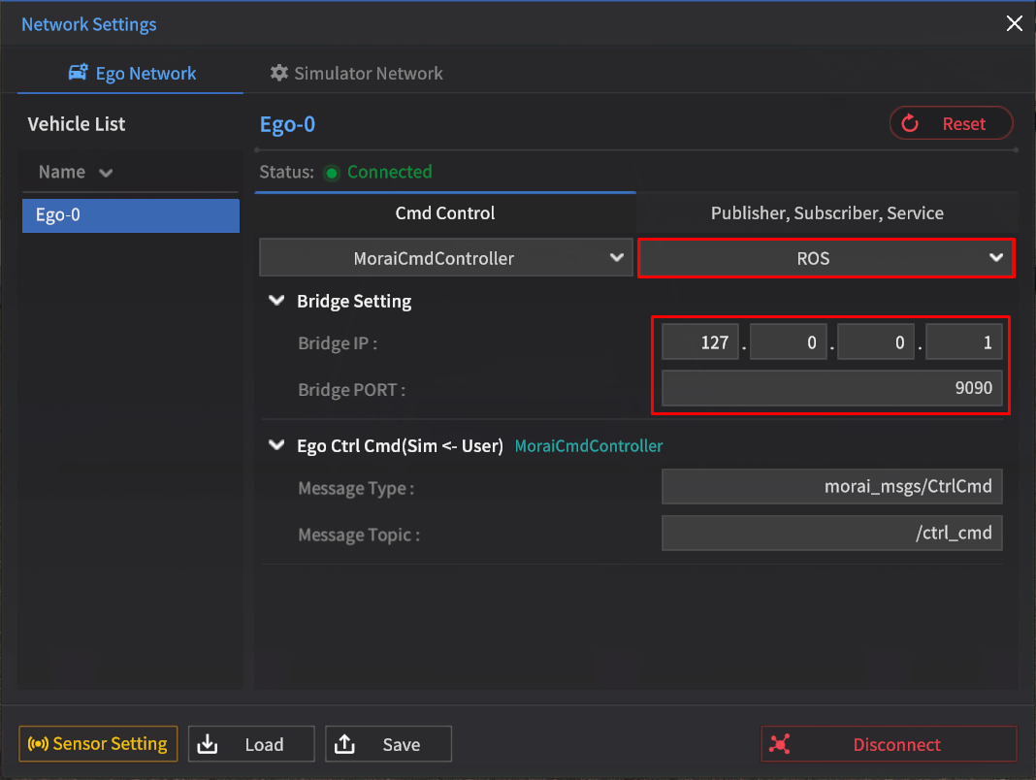Click the gear icon on Simulator Network tab
Image resolution: width=1036 pixels, height=780 pixels.
pyautogui.click(x=279, y=73)
